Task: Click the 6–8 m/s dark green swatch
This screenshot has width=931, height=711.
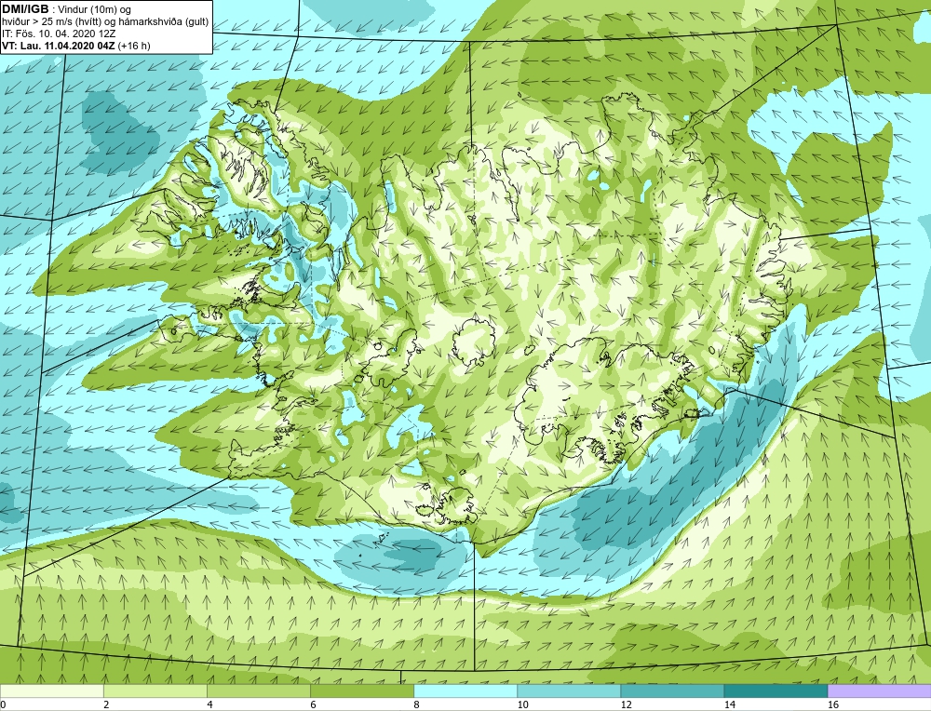Action: [x=361, y=691]
